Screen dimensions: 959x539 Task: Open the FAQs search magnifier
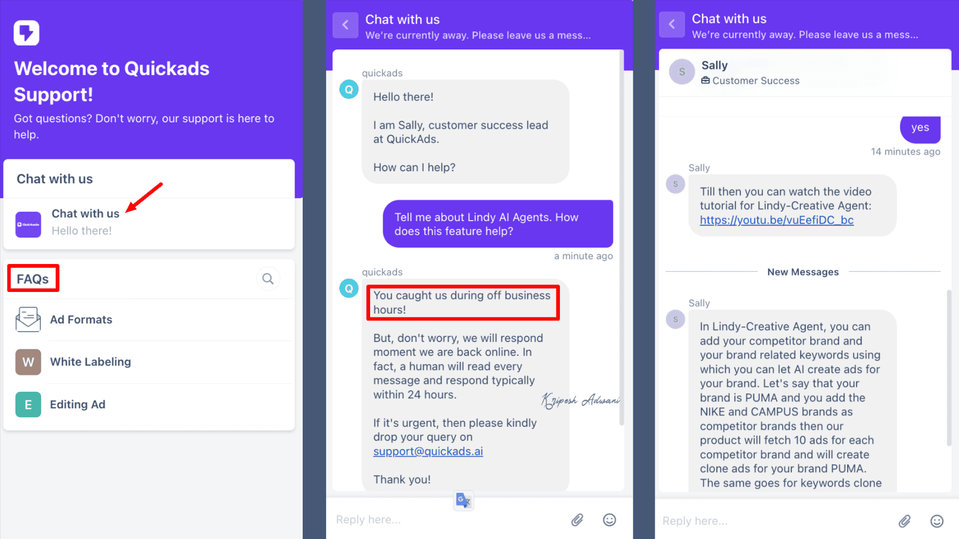coord(268,278)
